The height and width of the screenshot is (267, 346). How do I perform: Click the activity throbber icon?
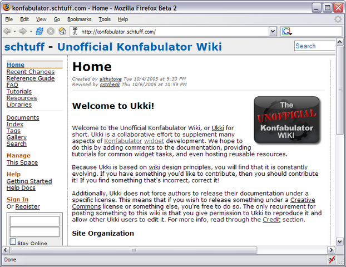(x=338, y=19)
